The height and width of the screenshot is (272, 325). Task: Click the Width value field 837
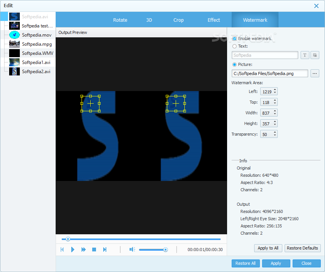click(267, 113)
